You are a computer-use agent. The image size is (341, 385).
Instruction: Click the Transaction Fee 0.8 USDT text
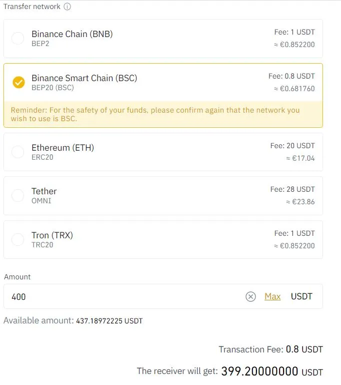(270, 349)
